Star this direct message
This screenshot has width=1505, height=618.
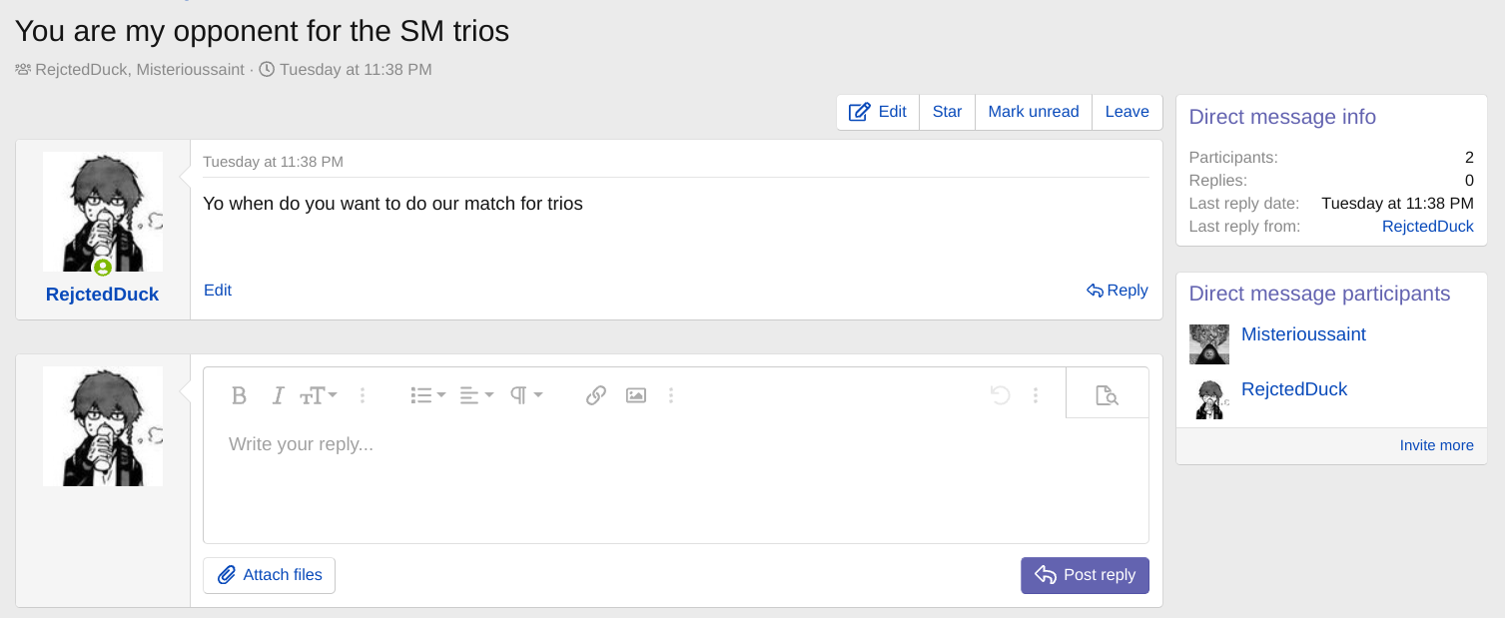(x=947, y=112)
